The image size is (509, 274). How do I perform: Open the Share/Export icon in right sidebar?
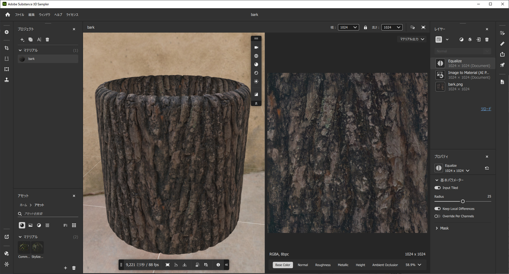[502, 54]
